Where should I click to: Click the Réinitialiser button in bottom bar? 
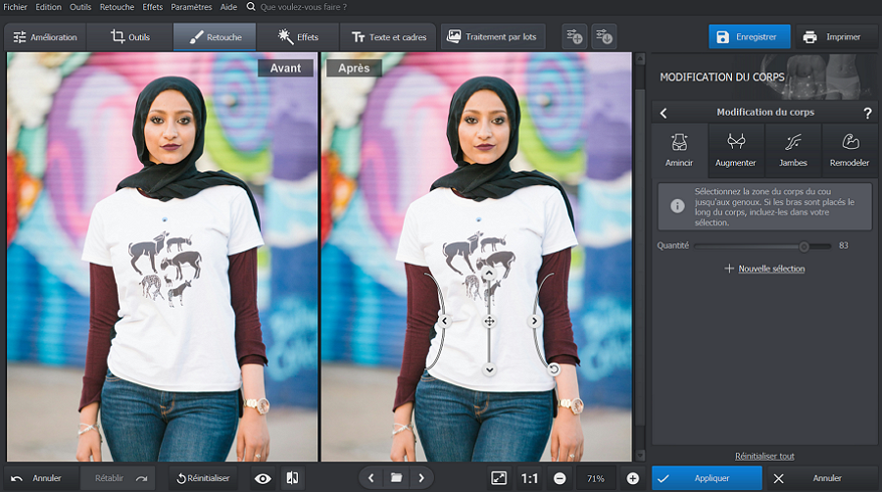pos(203,478)
